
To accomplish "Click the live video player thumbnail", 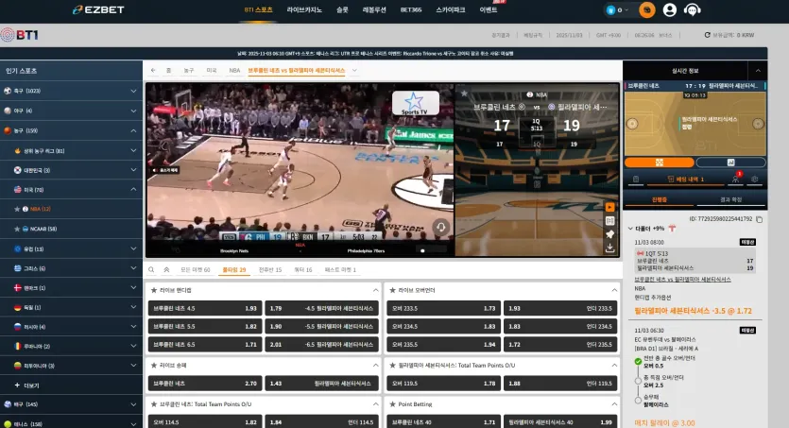I will [300, 169].
